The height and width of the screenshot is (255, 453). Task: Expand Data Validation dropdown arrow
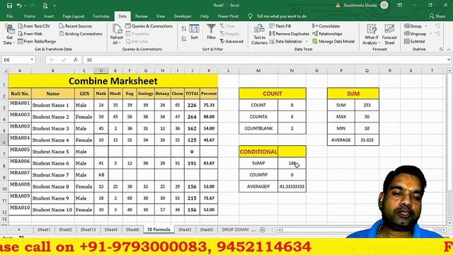point(306,42)
